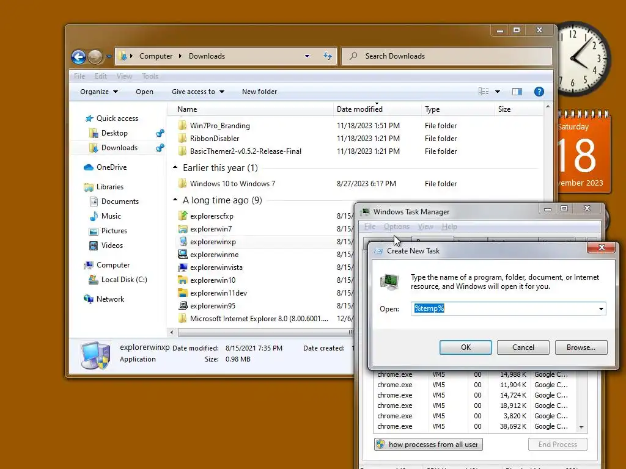
Task: Select the explorerwin95 file icon
Action: click(182, 306)
